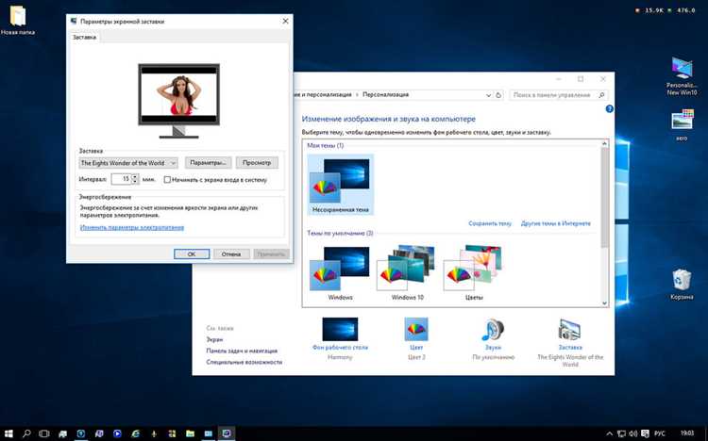Open the Windows Start menu
This screenshot has width=708, height=441.
tap(8, 433)
